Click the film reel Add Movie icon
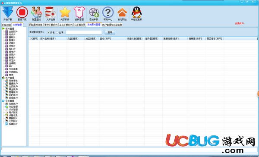 click(x=94, y=13)
